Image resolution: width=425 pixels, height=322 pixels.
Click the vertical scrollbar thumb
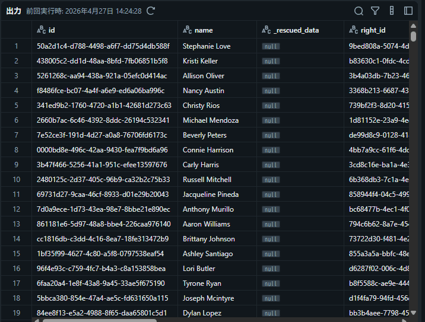(413, 36)
